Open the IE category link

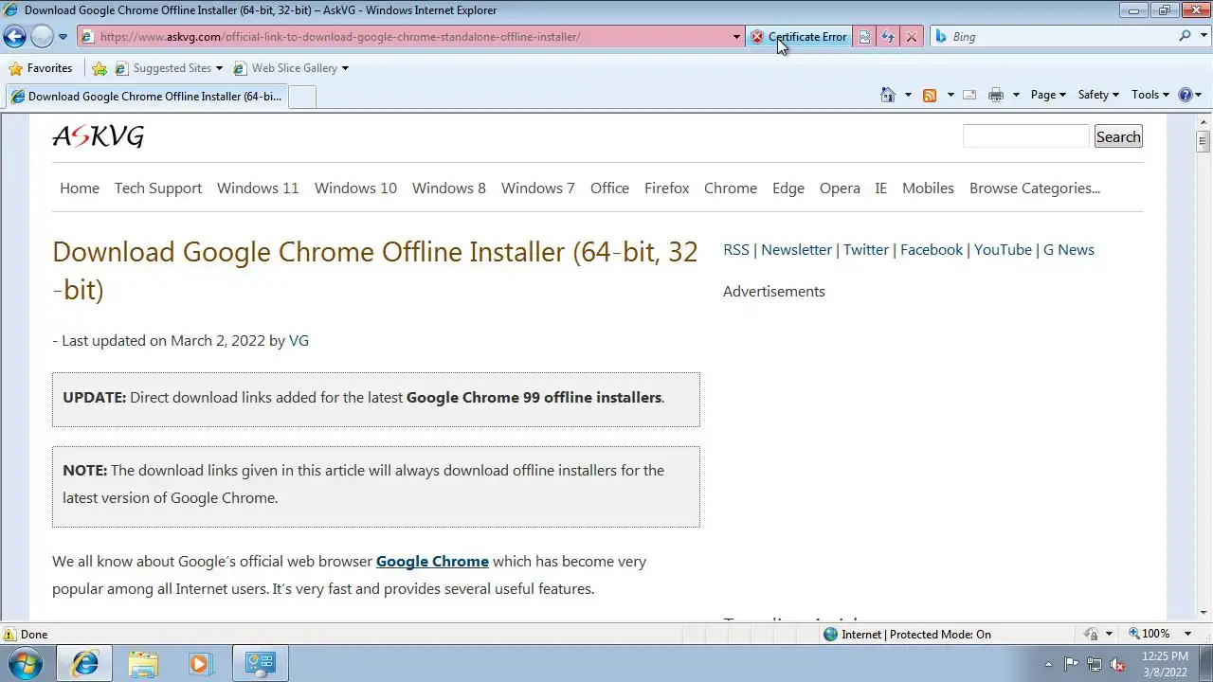(x=880, y=188)
